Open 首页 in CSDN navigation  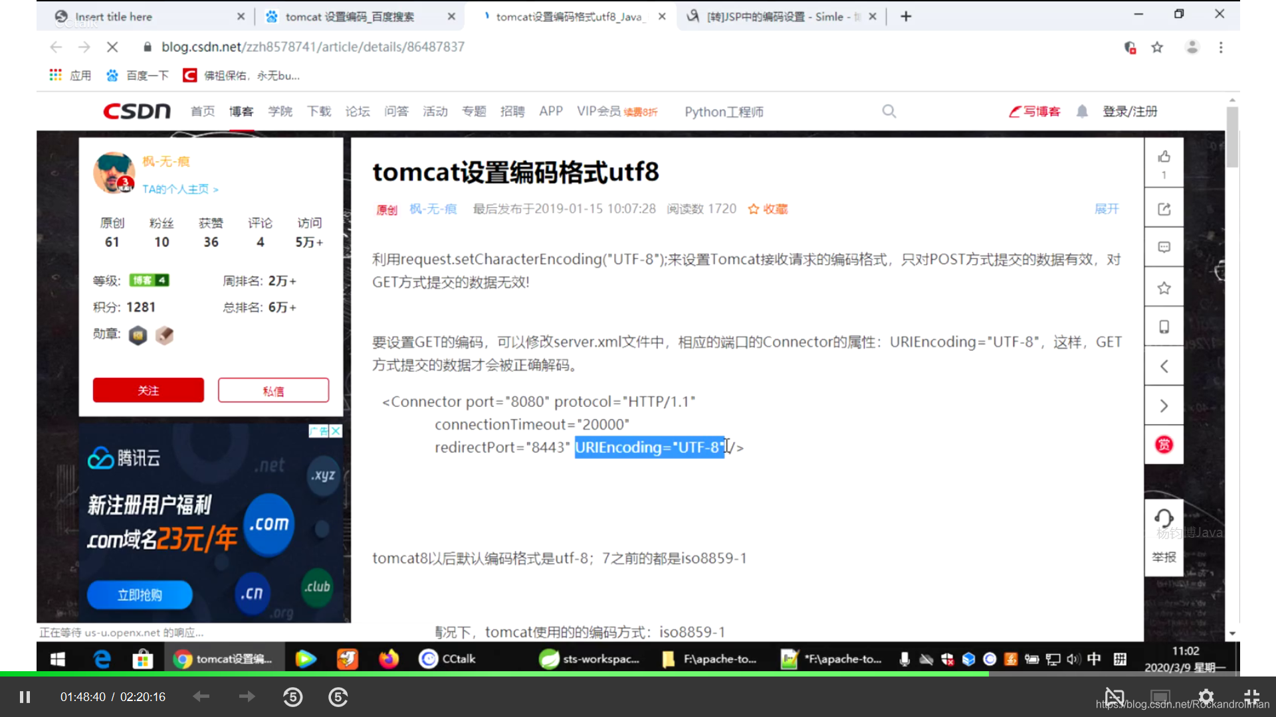coord(203,112)
